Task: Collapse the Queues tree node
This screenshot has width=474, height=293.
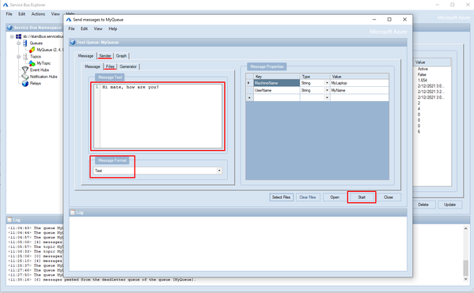Action: coord(18,43)
